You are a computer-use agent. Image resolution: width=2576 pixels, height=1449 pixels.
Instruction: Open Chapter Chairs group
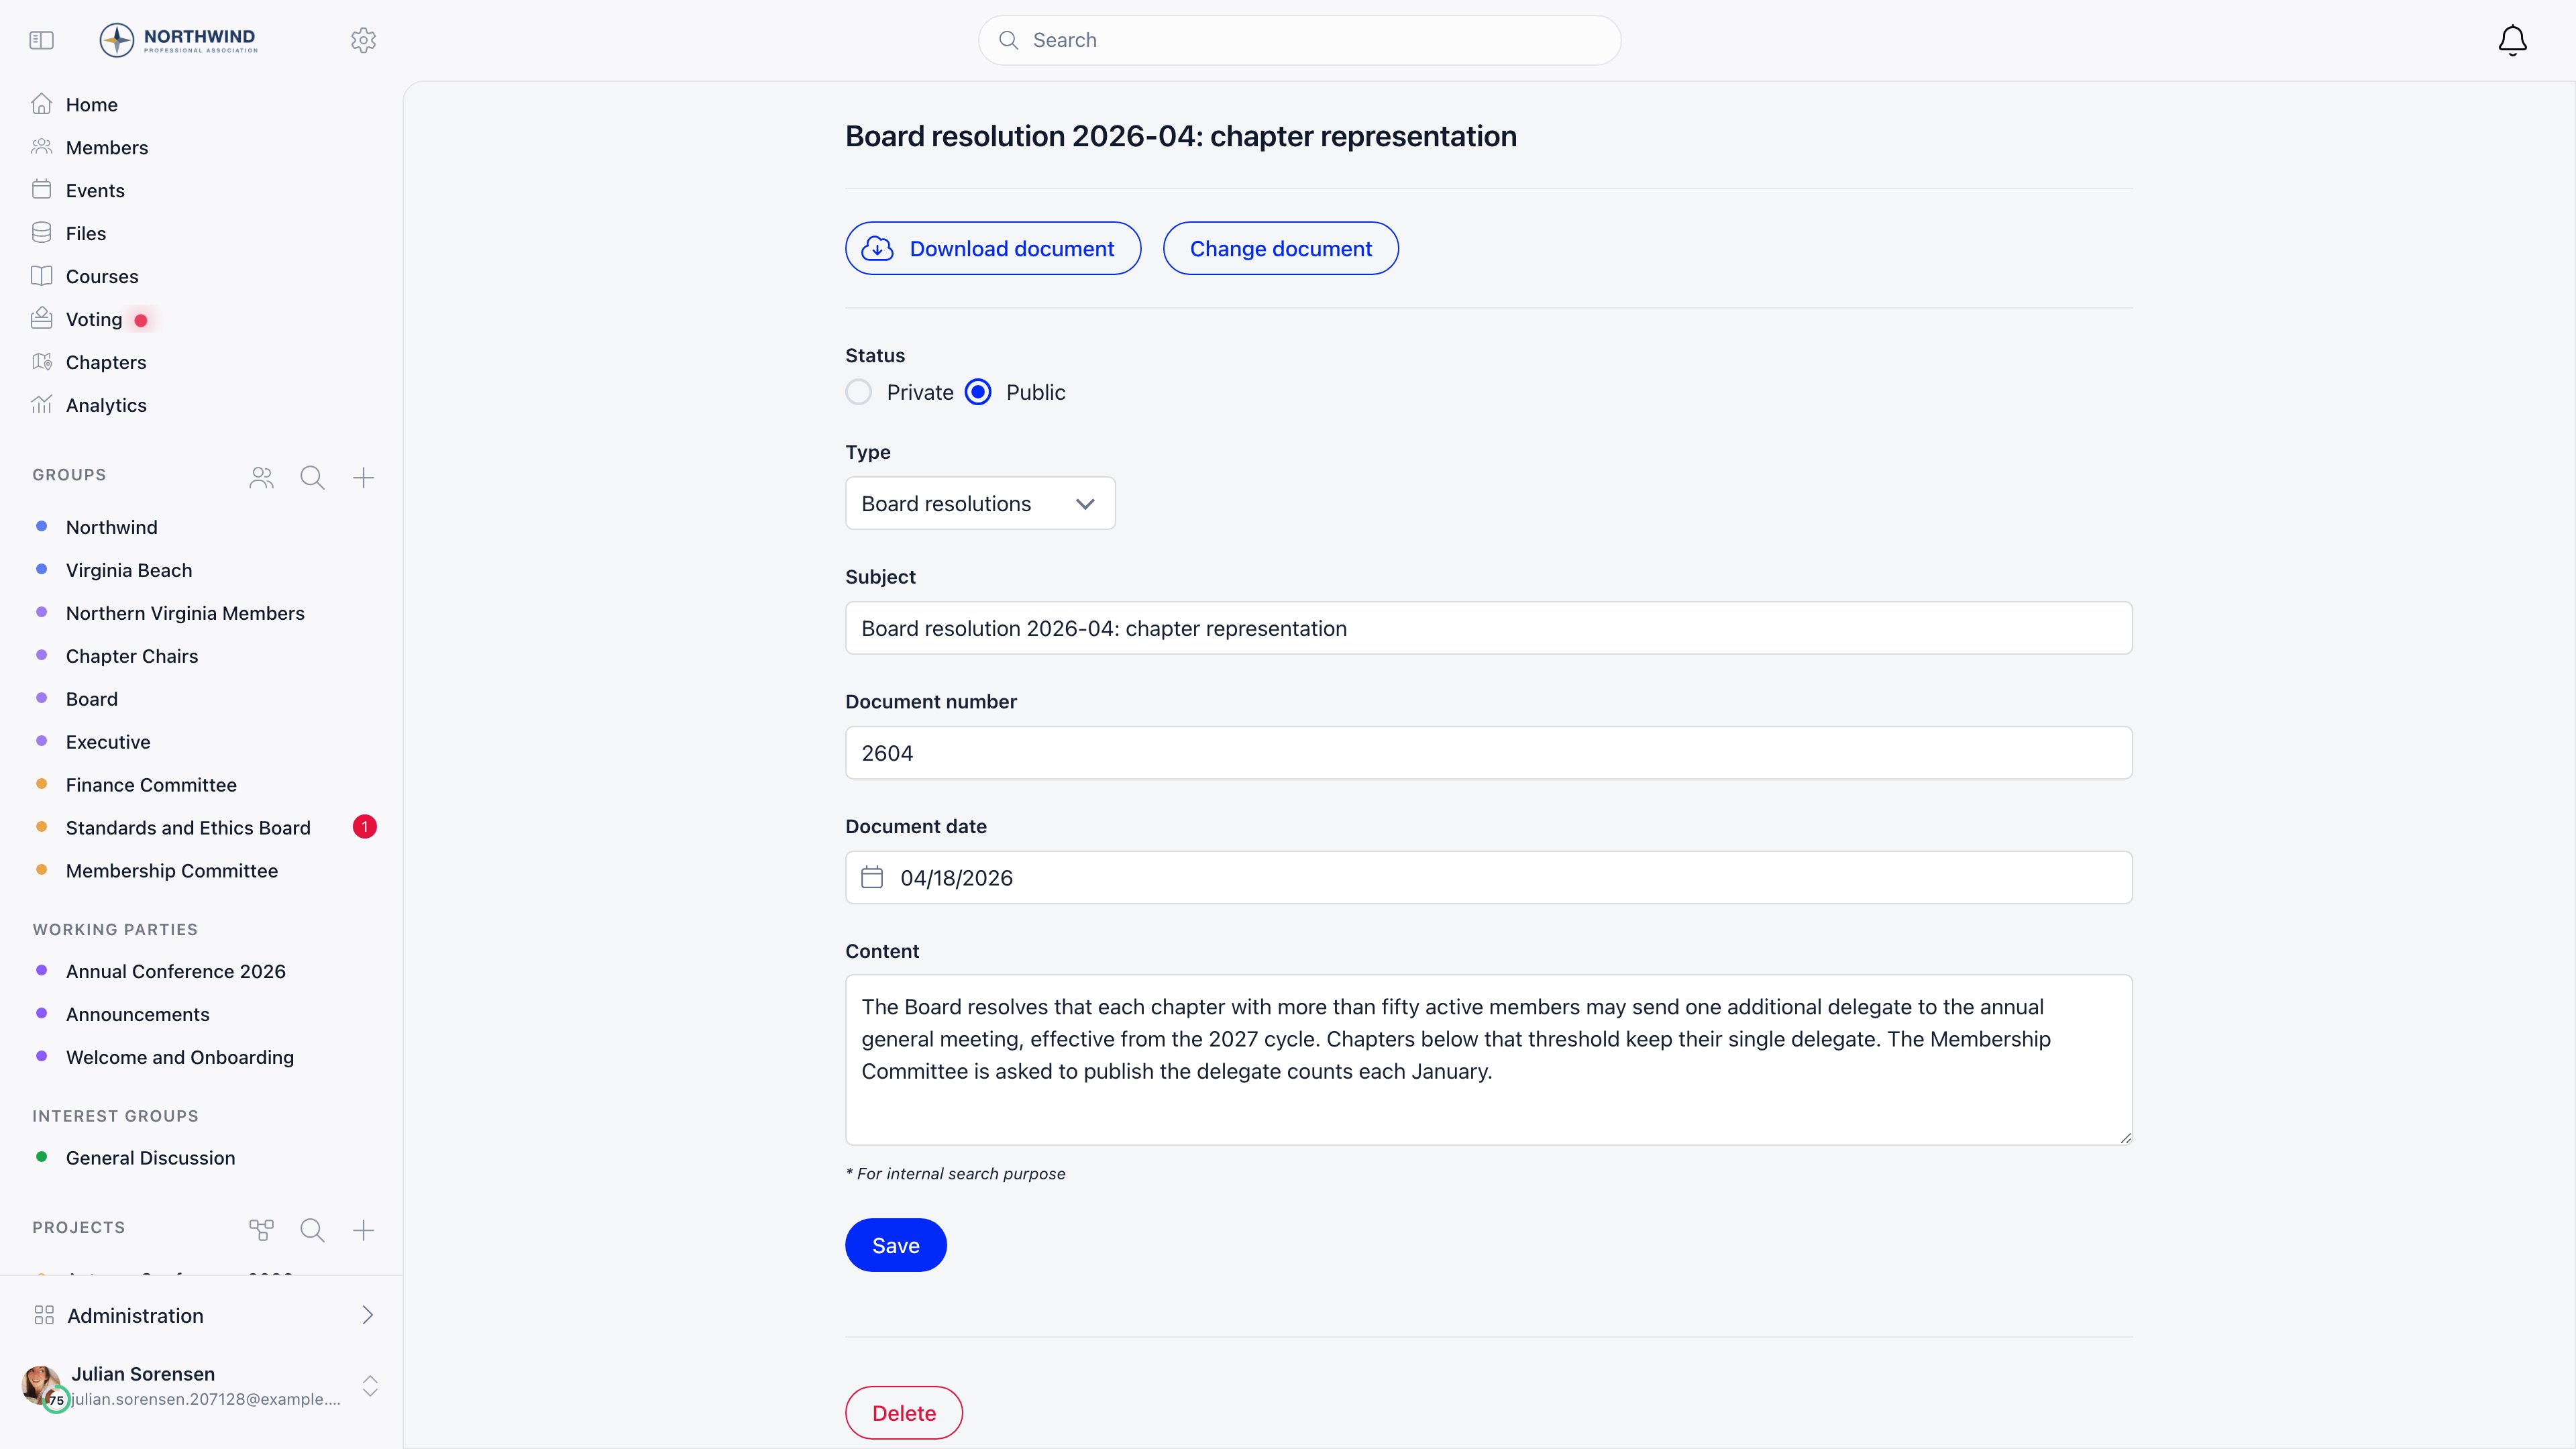coord(132,656)
